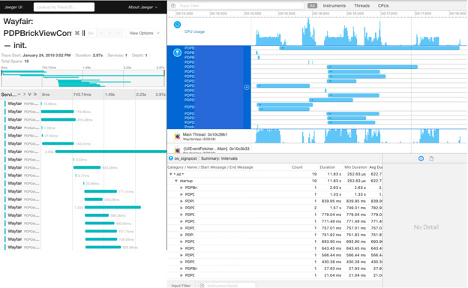Screen dimensions: 468x288
Task: Expand the row with 779.04 ms duration
Action: [x=181, y=214]
